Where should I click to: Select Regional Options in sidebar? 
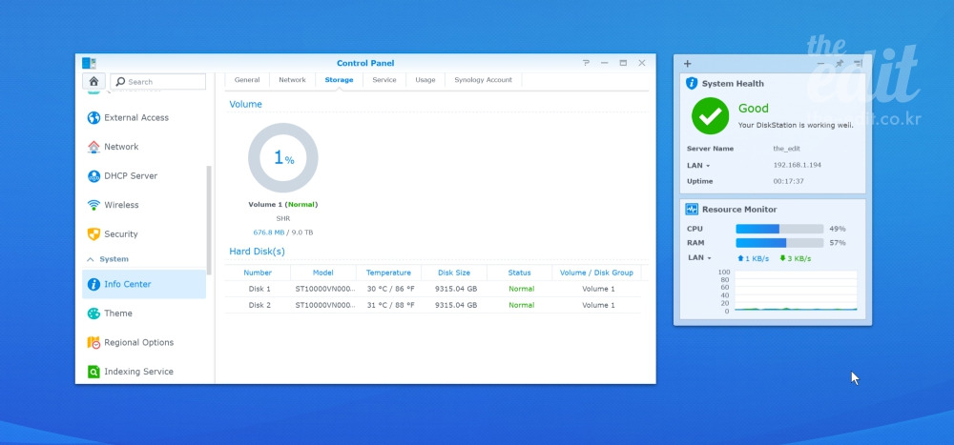(144, 343)
